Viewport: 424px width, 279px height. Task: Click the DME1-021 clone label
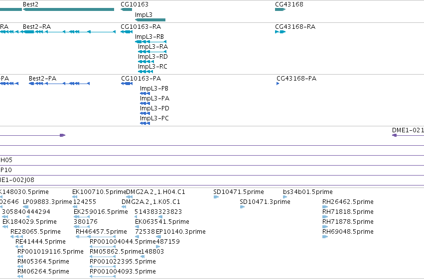pos(408,130)
